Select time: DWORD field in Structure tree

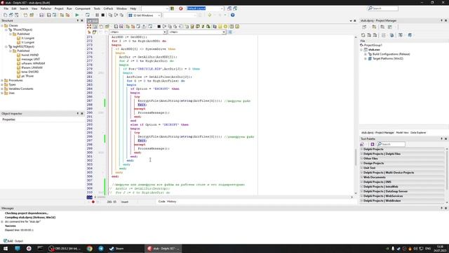click(x=29, y=72)
